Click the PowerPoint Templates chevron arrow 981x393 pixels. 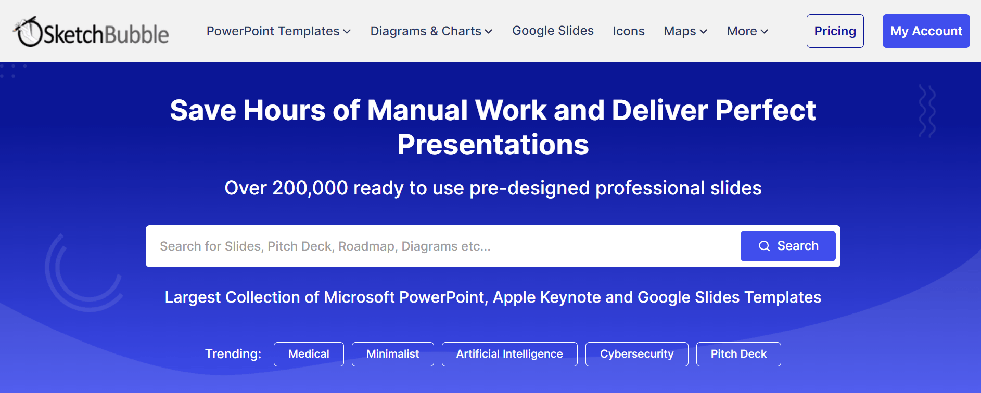(x=347, y=32)
